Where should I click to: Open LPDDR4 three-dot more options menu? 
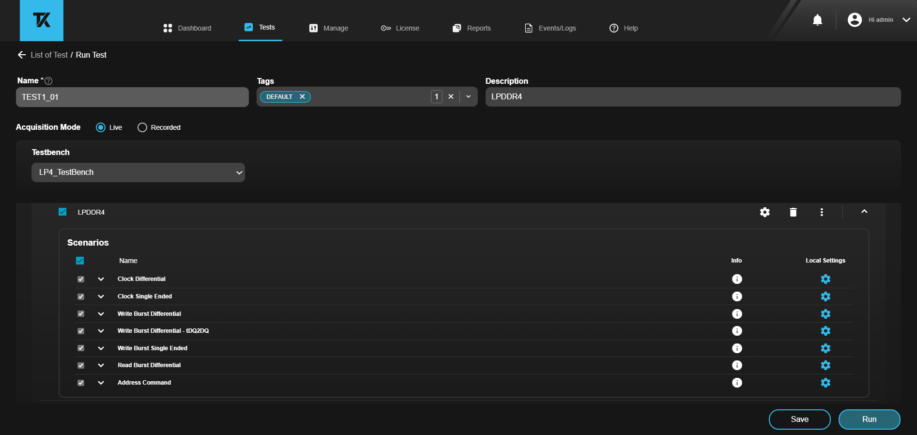coord(822,212)
